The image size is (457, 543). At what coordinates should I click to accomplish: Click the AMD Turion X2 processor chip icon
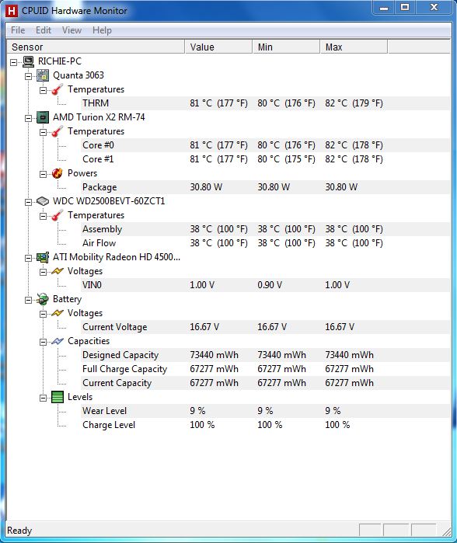[43, 117]
